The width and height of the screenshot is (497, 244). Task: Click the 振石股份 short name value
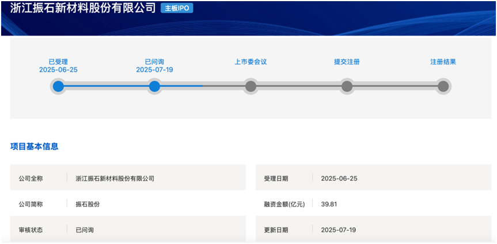(x=88, y=204)
